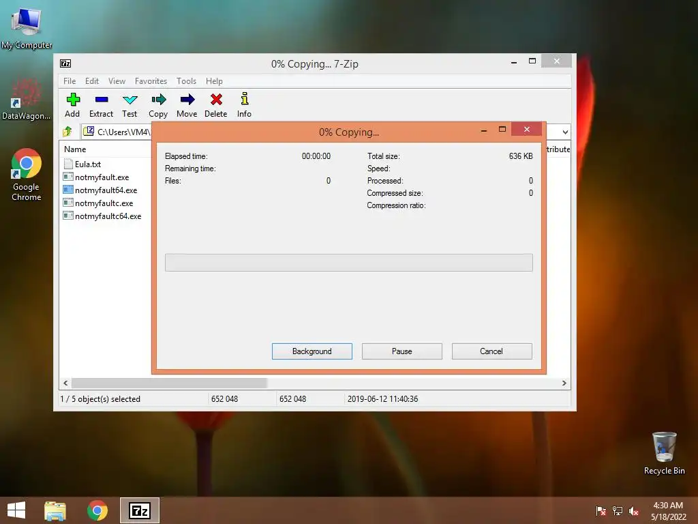Image resolution: width=698 pixels, height=524 pixels.
Task: Click the 'Total size:' label in the dialog
Action: pos(383,156)
